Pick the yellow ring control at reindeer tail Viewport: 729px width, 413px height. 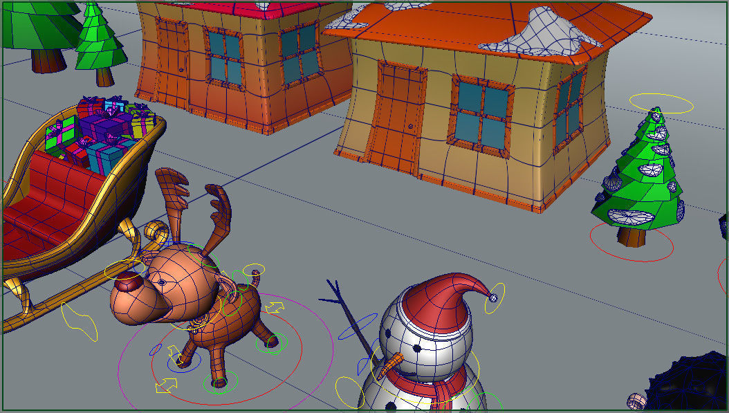pyautogui.click(x=253, y=270)
